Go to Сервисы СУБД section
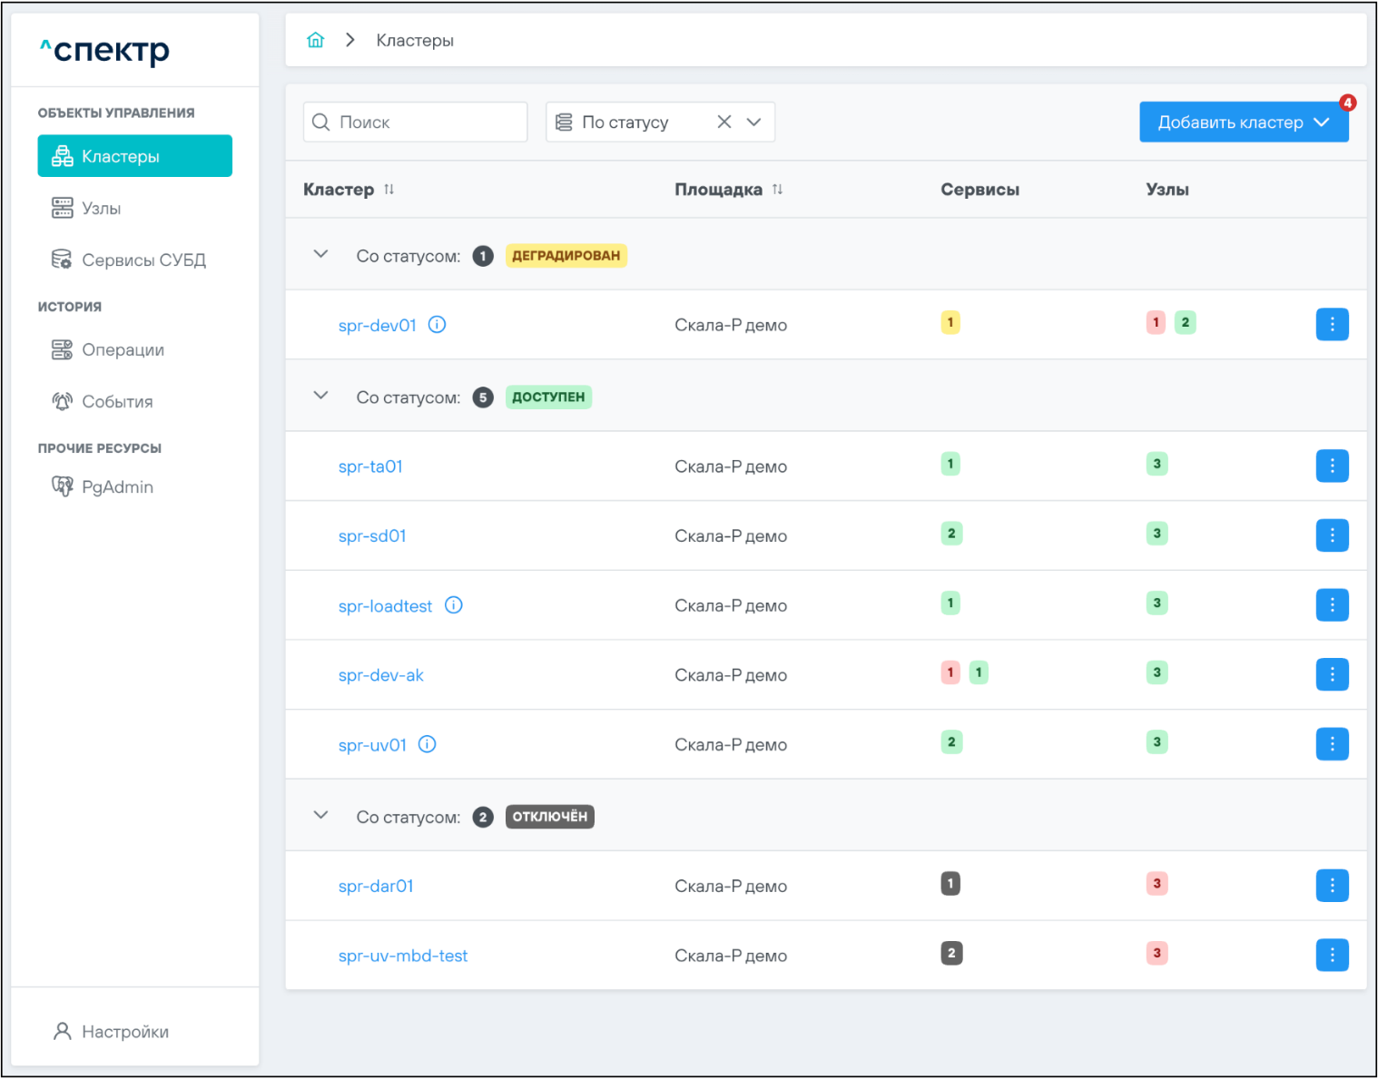1378x1079 pixels. click(x=143, y=260)
